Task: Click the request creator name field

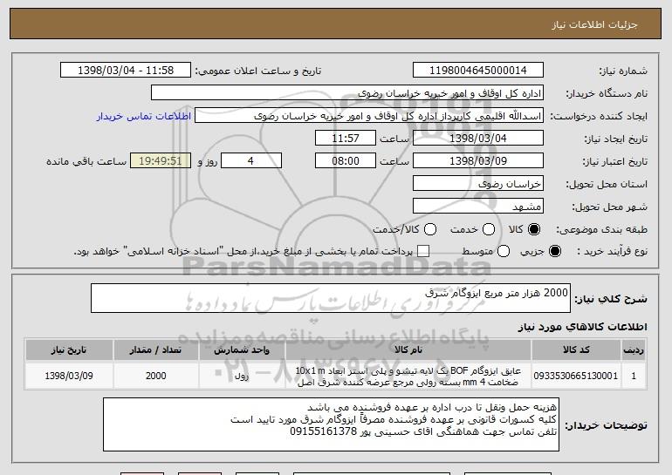Action: click(x=369, y=116)
